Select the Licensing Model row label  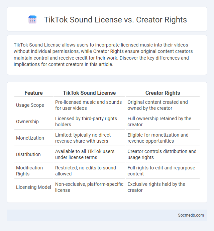(33, 187)
